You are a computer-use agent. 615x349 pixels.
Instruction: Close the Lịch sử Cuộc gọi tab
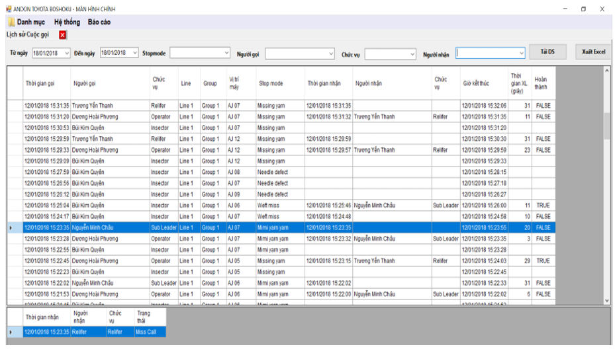pyautogui.click(x=63, y=35)
